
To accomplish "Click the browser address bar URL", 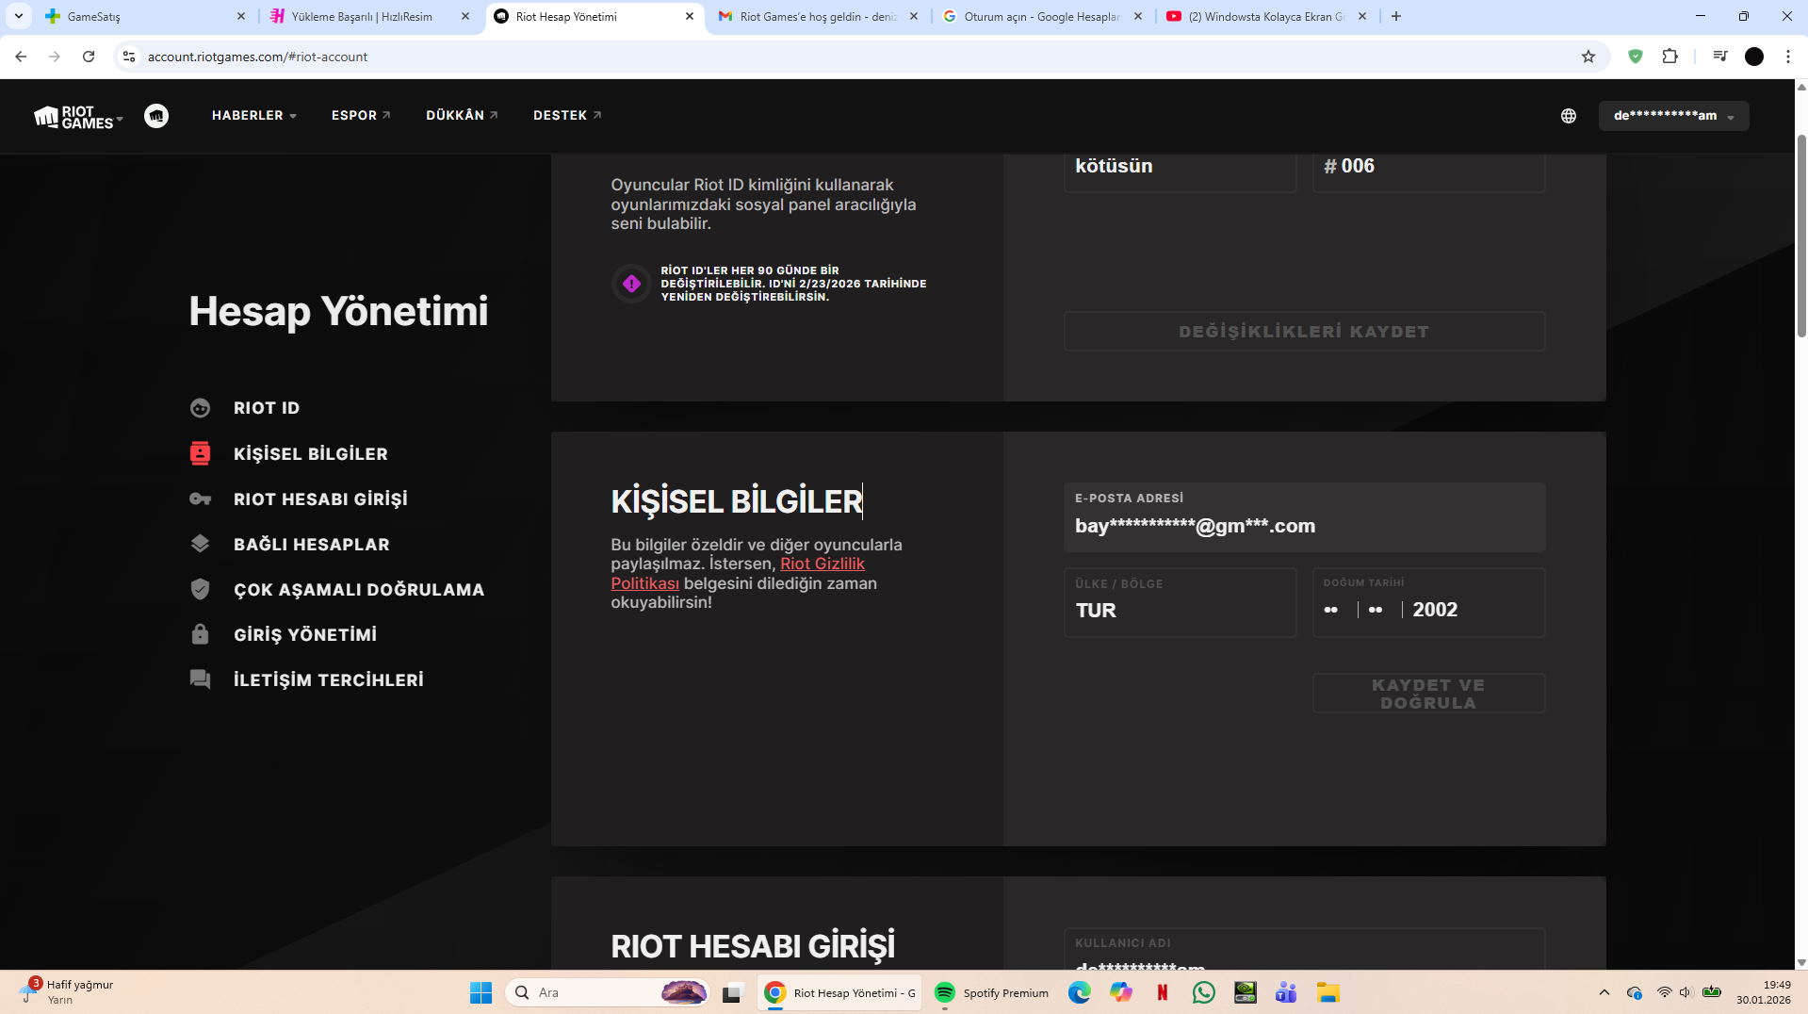I will (x=257, y=57).
